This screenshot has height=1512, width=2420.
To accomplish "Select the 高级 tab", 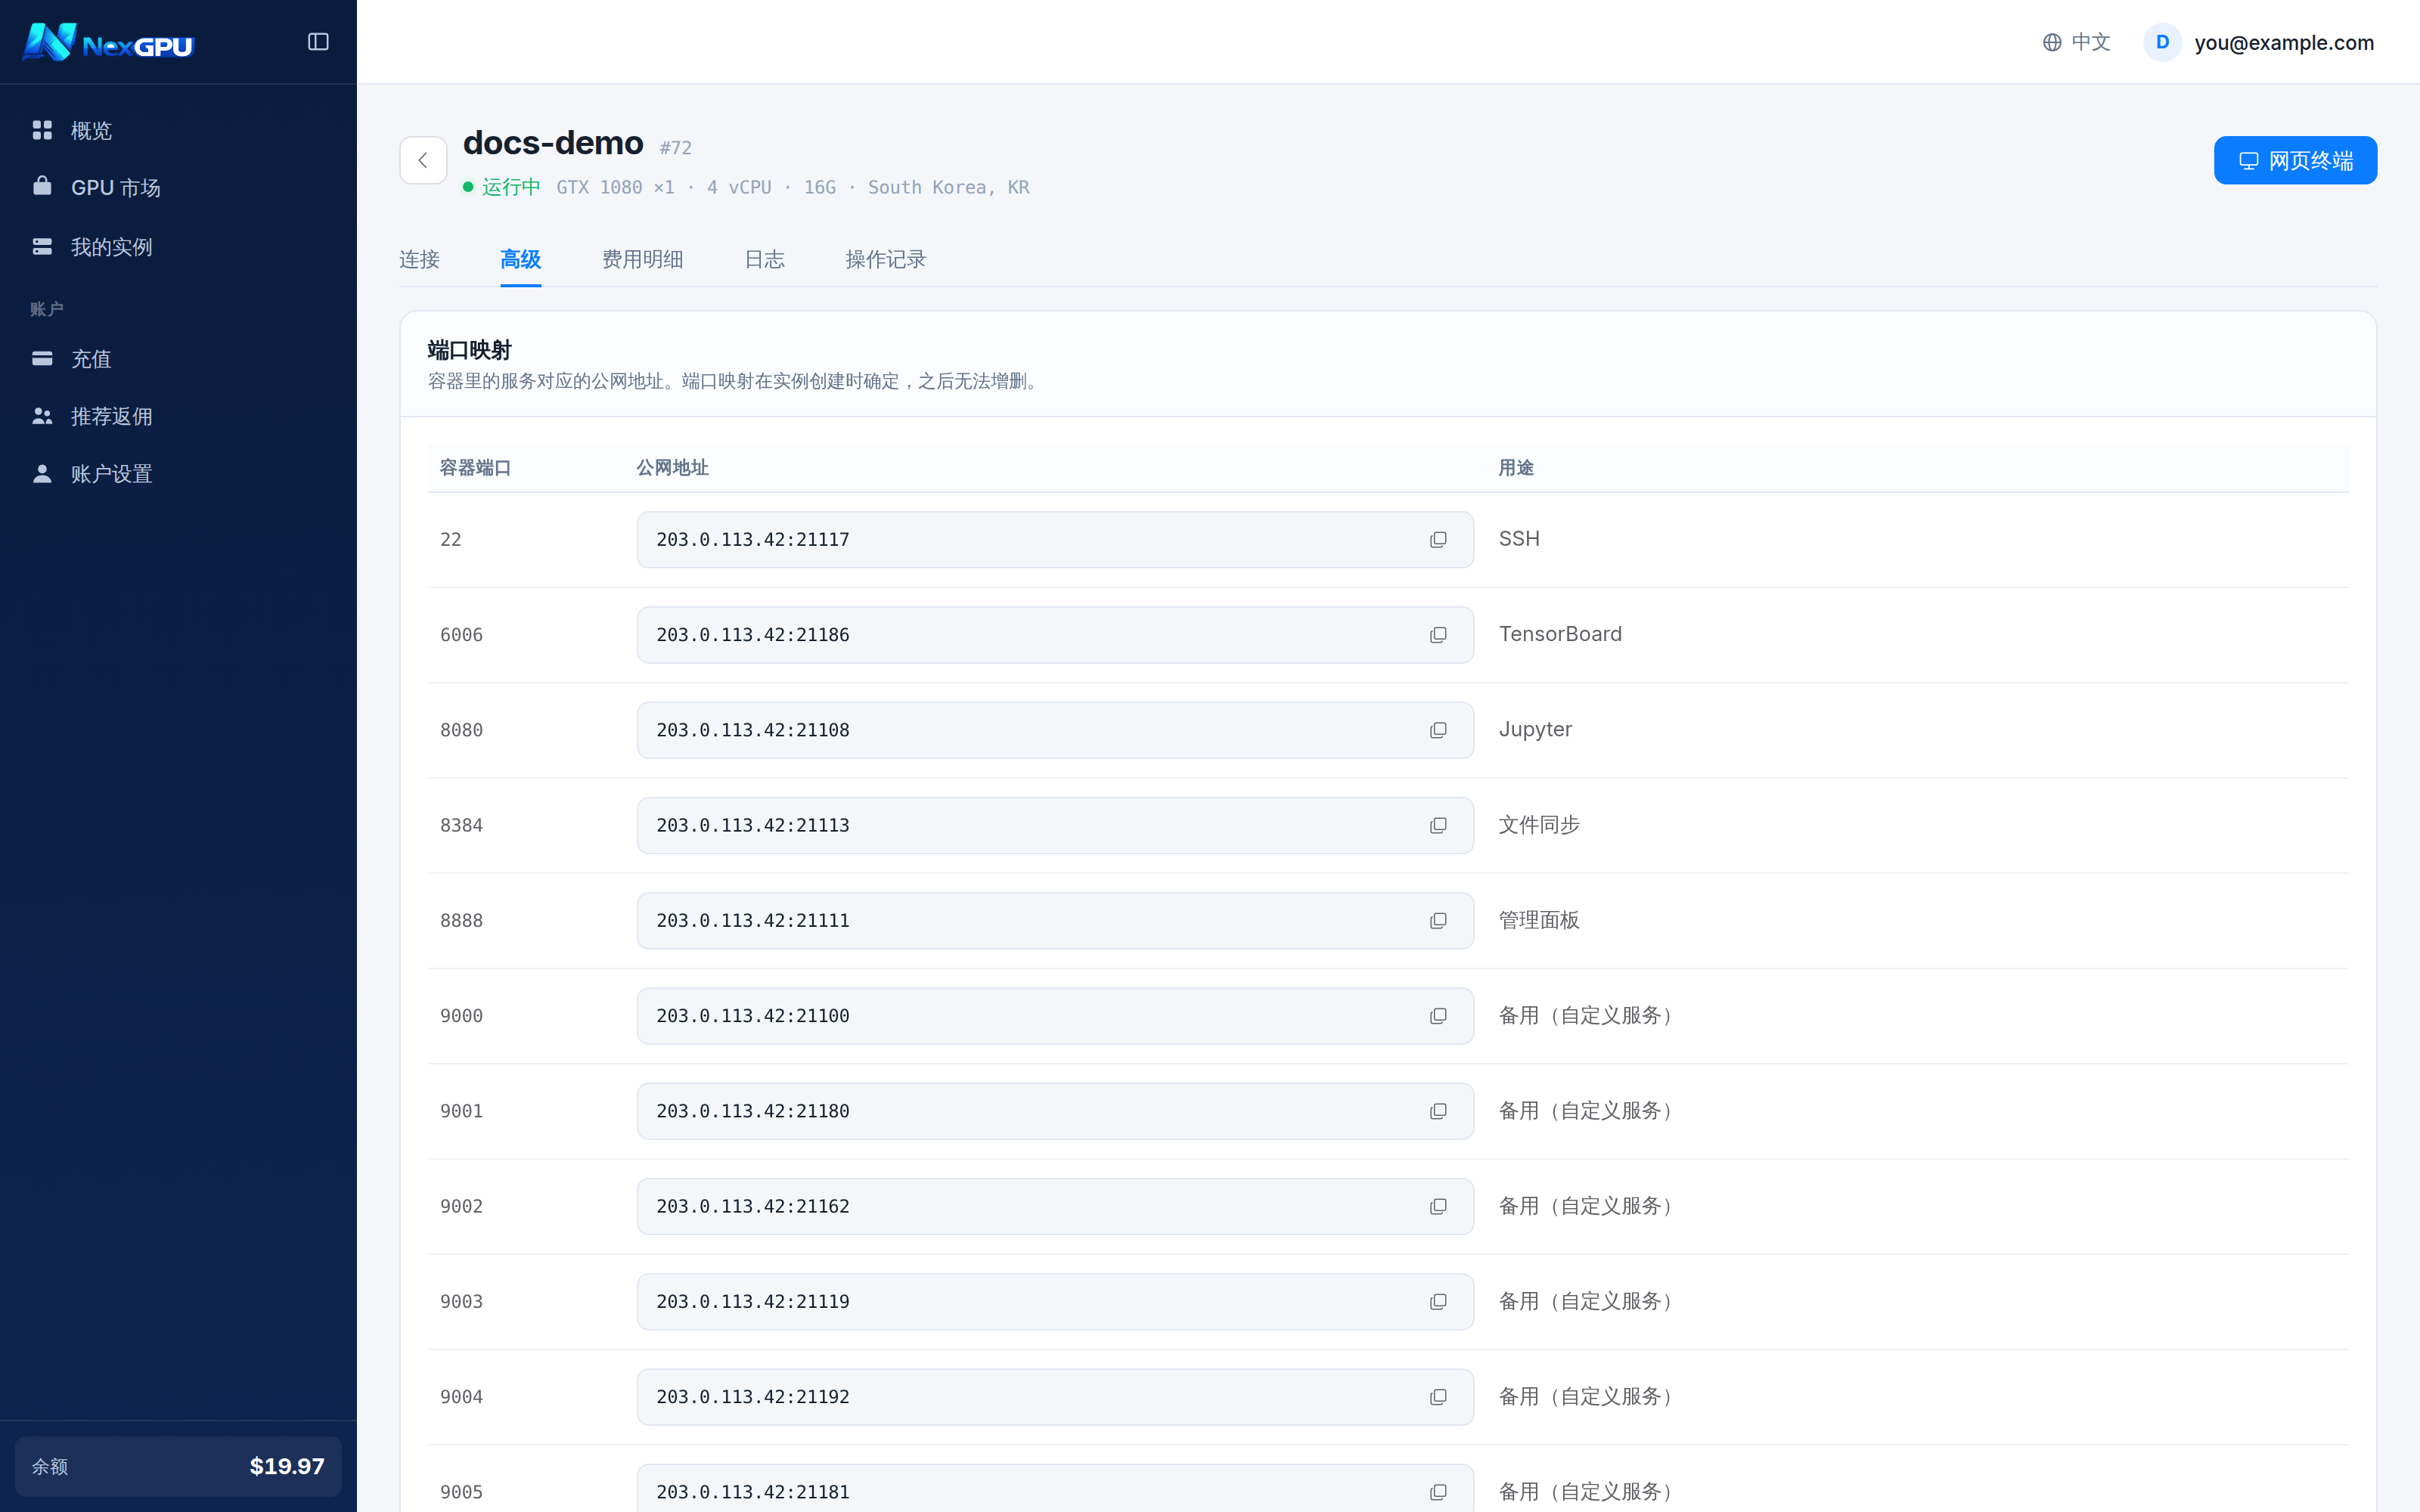I will pyautogui.click(x=520, y=260).
